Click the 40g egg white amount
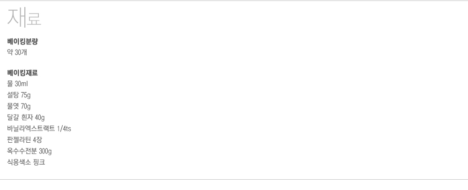The image size is (468, 190). coord(39,117)
